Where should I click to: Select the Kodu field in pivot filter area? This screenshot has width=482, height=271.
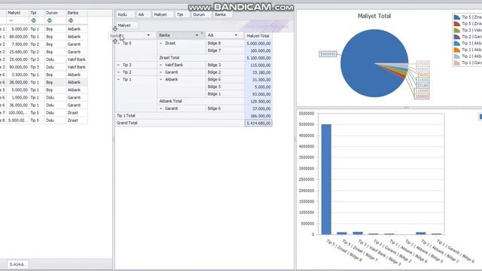click(125, 14)
